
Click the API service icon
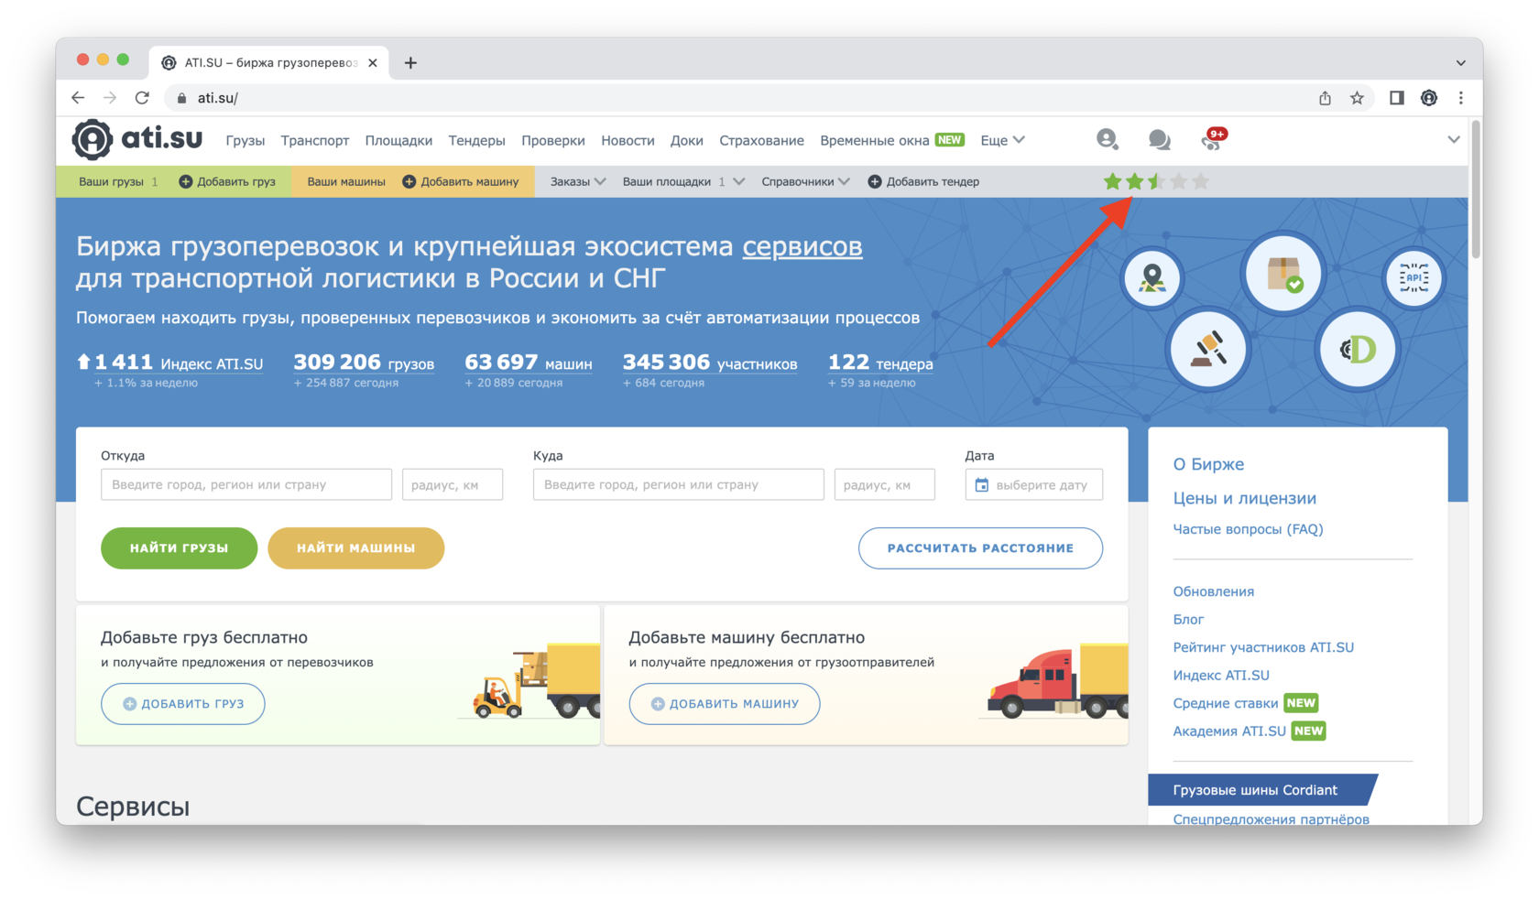(1413, 277)
